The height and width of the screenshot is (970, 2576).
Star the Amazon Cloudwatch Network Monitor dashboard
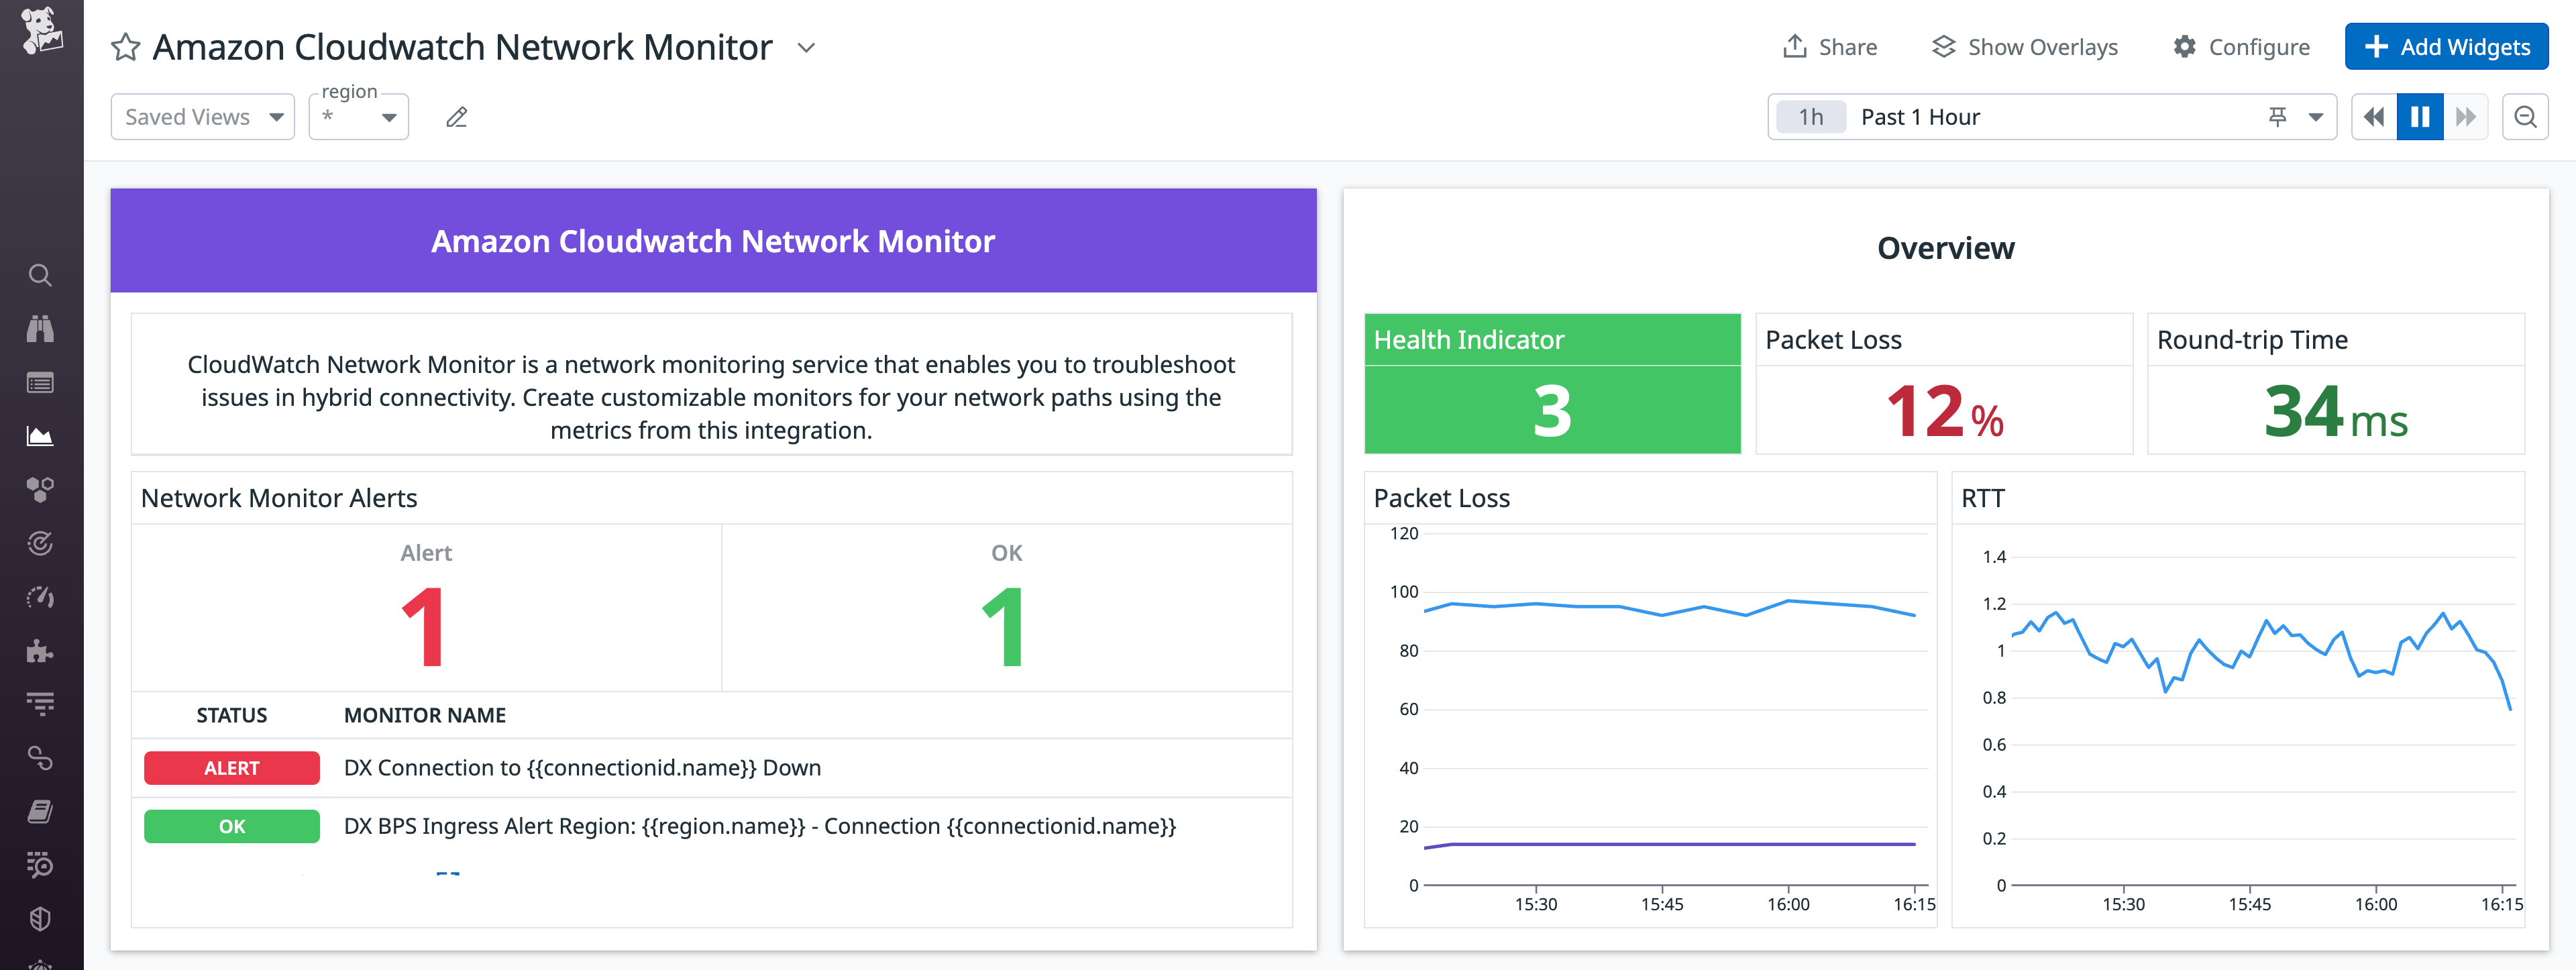[126, 47]
